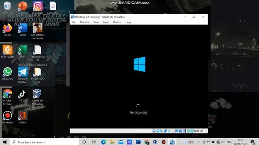Open the Word desktop shortcut

(23, 29)
